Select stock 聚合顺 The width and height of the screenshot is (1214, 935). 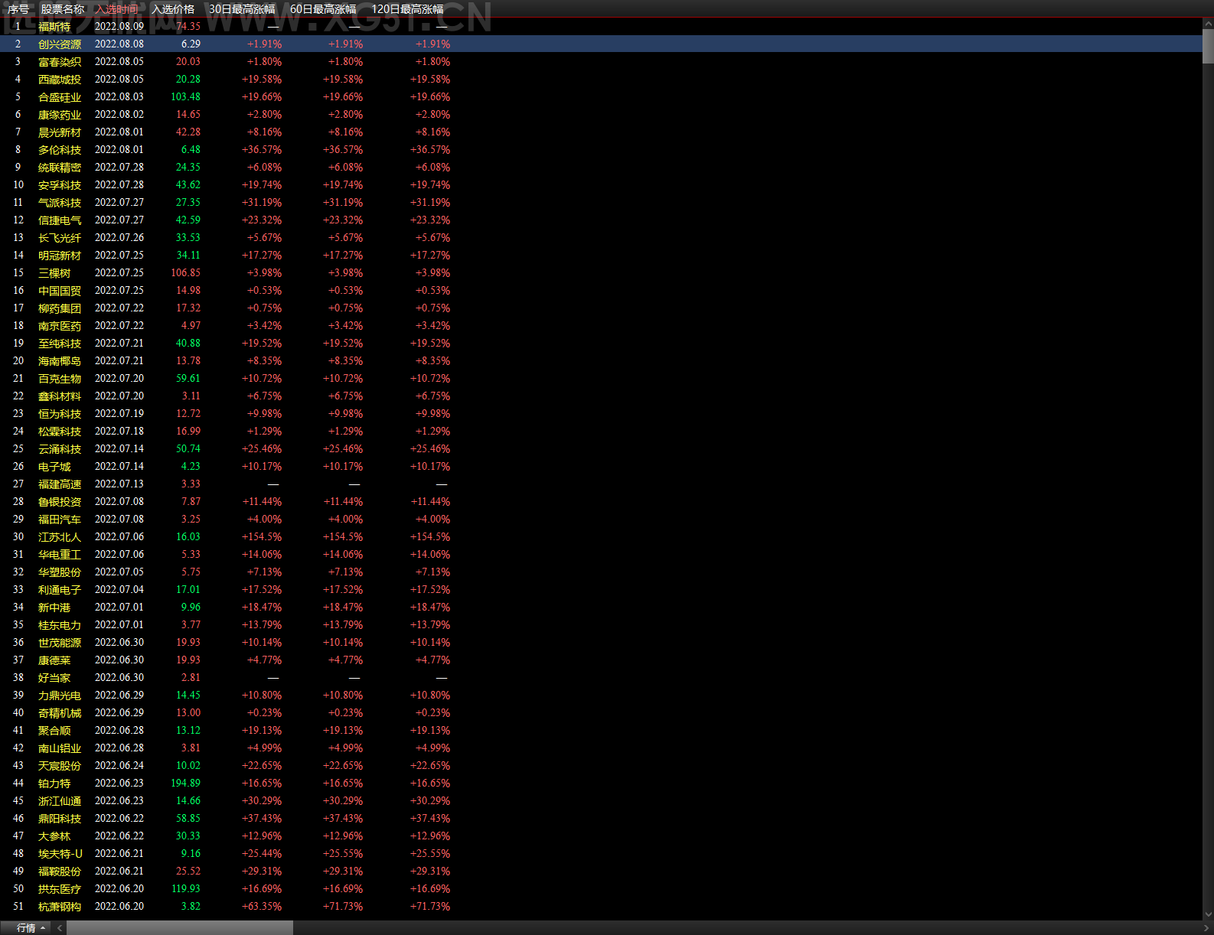point(54,731)
